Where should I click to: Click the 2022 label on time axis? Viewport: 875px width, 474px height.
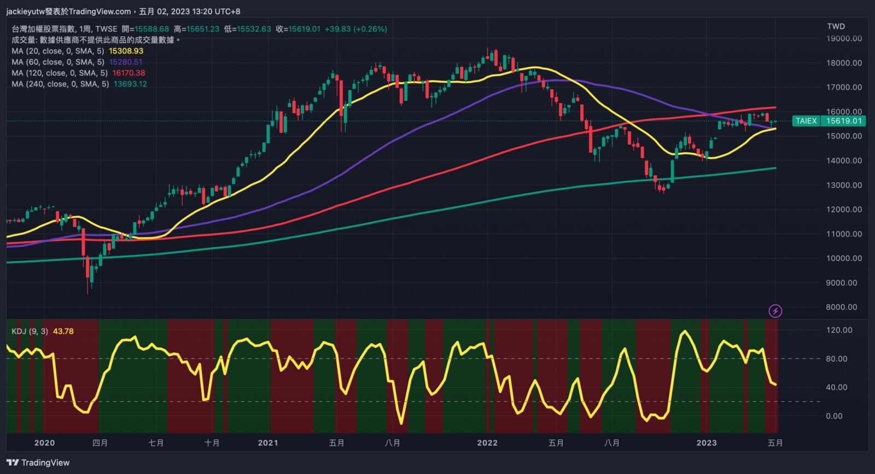point(487,443)
